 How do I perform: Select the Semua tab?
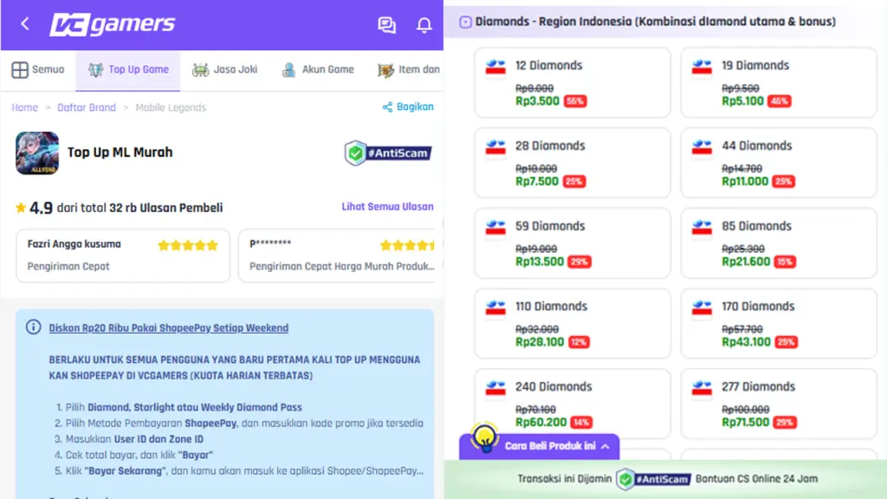pos(38,69)
